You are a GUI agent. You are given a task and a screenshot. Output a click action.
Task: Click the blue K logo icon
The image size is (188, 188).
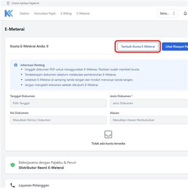9,13
